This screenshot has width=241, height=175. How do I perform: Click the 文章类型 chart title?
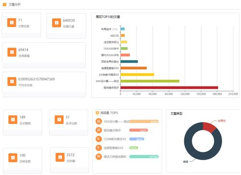176,113
